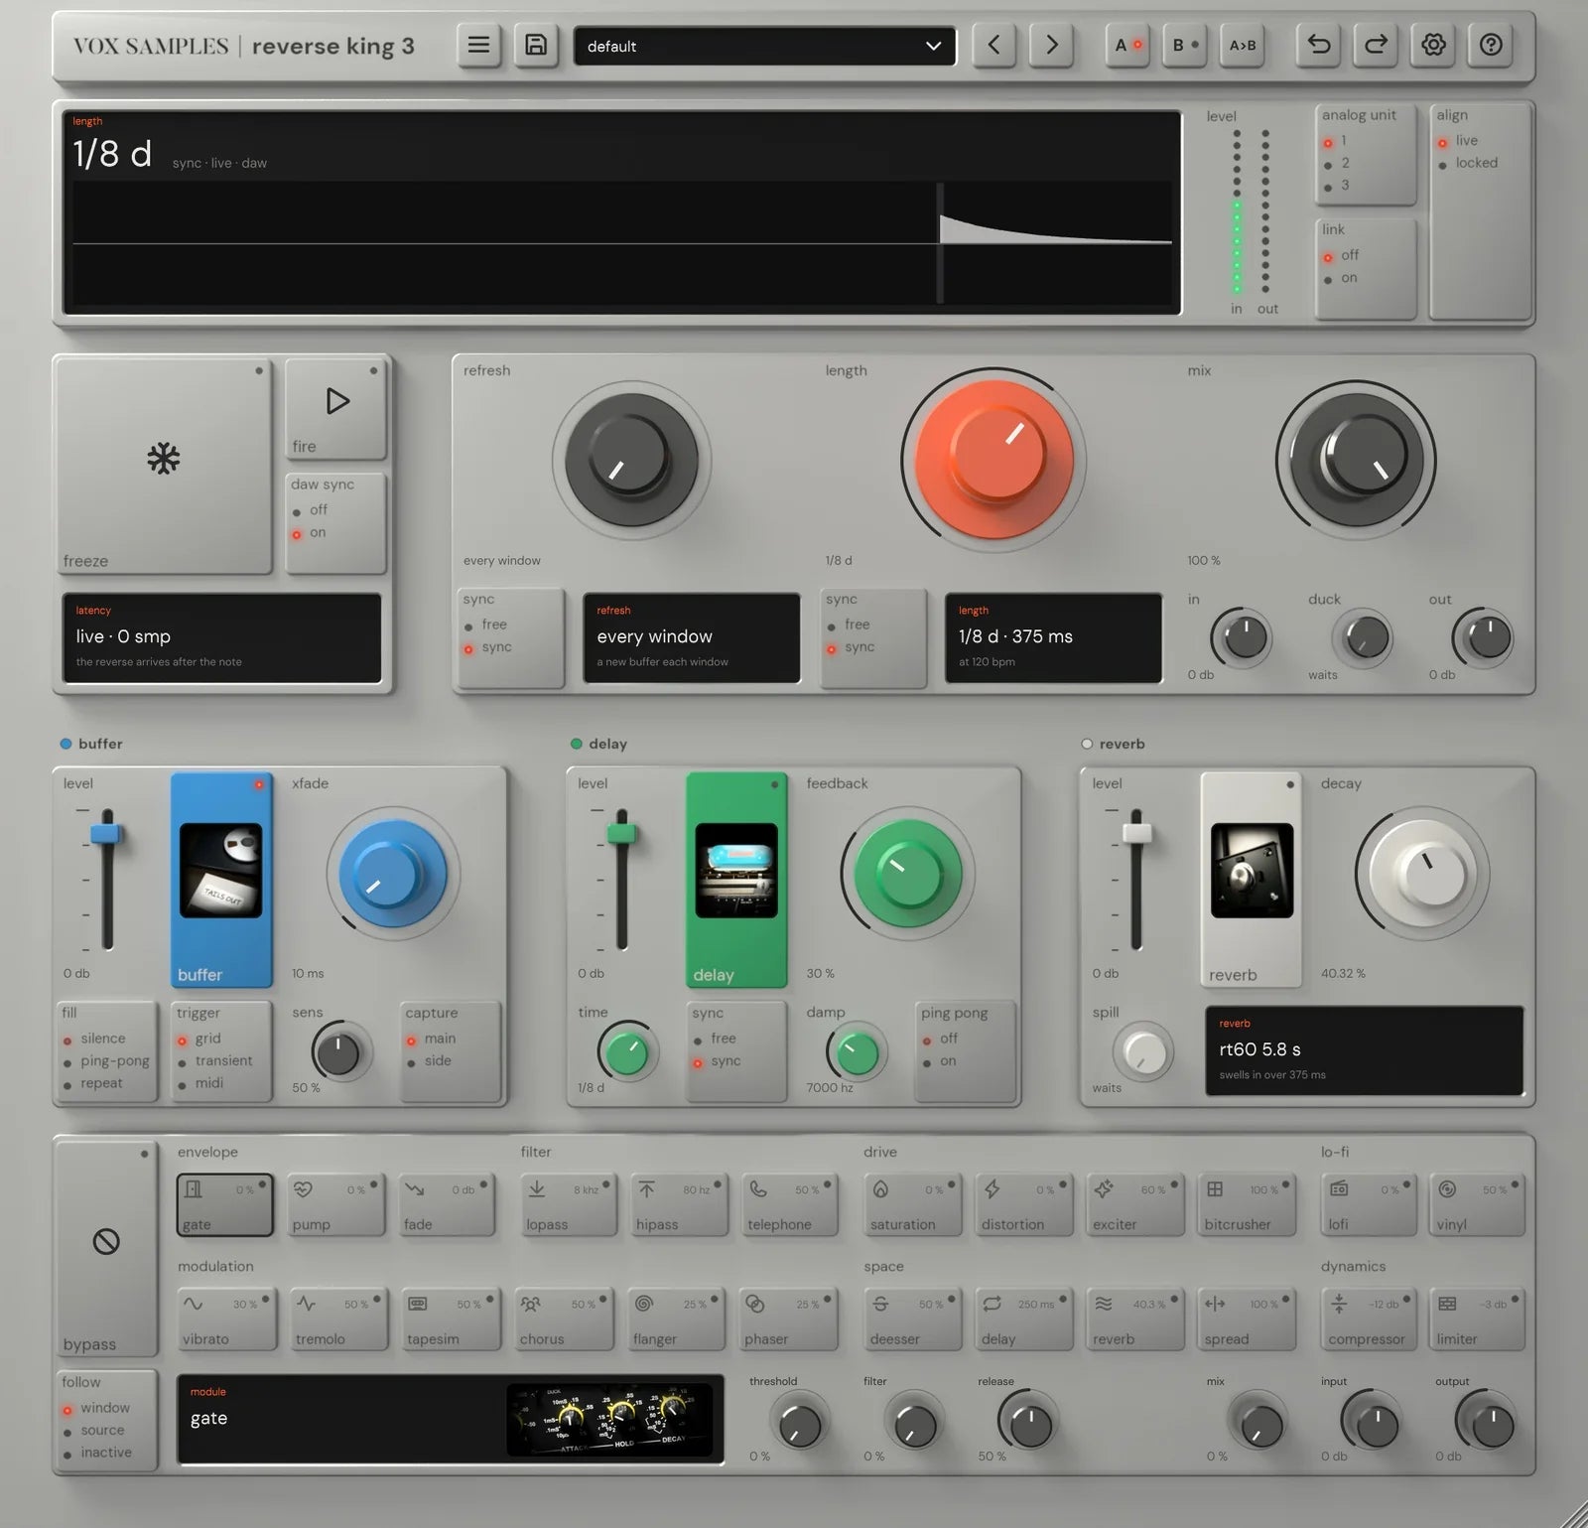Click the large mix knob
The width and height of the screenshot is (1588, 1528).
pyautogui.click(x=1356, y=461)
